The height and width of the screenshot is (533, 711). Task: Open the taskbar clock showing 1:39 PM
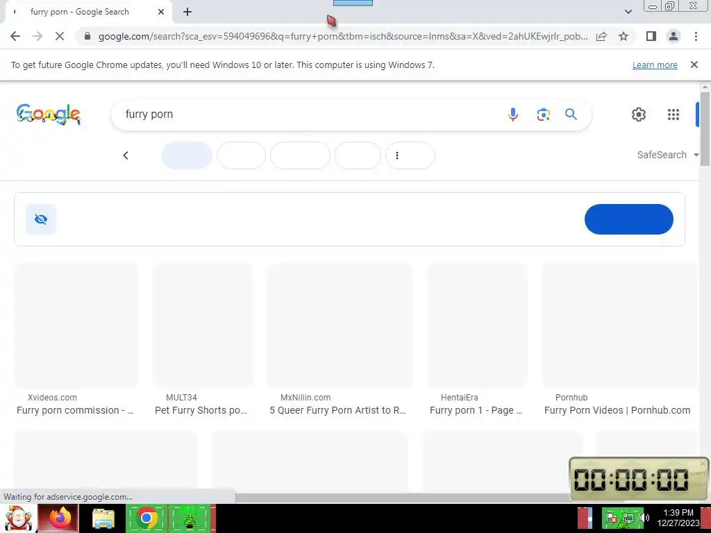(678, 518)
